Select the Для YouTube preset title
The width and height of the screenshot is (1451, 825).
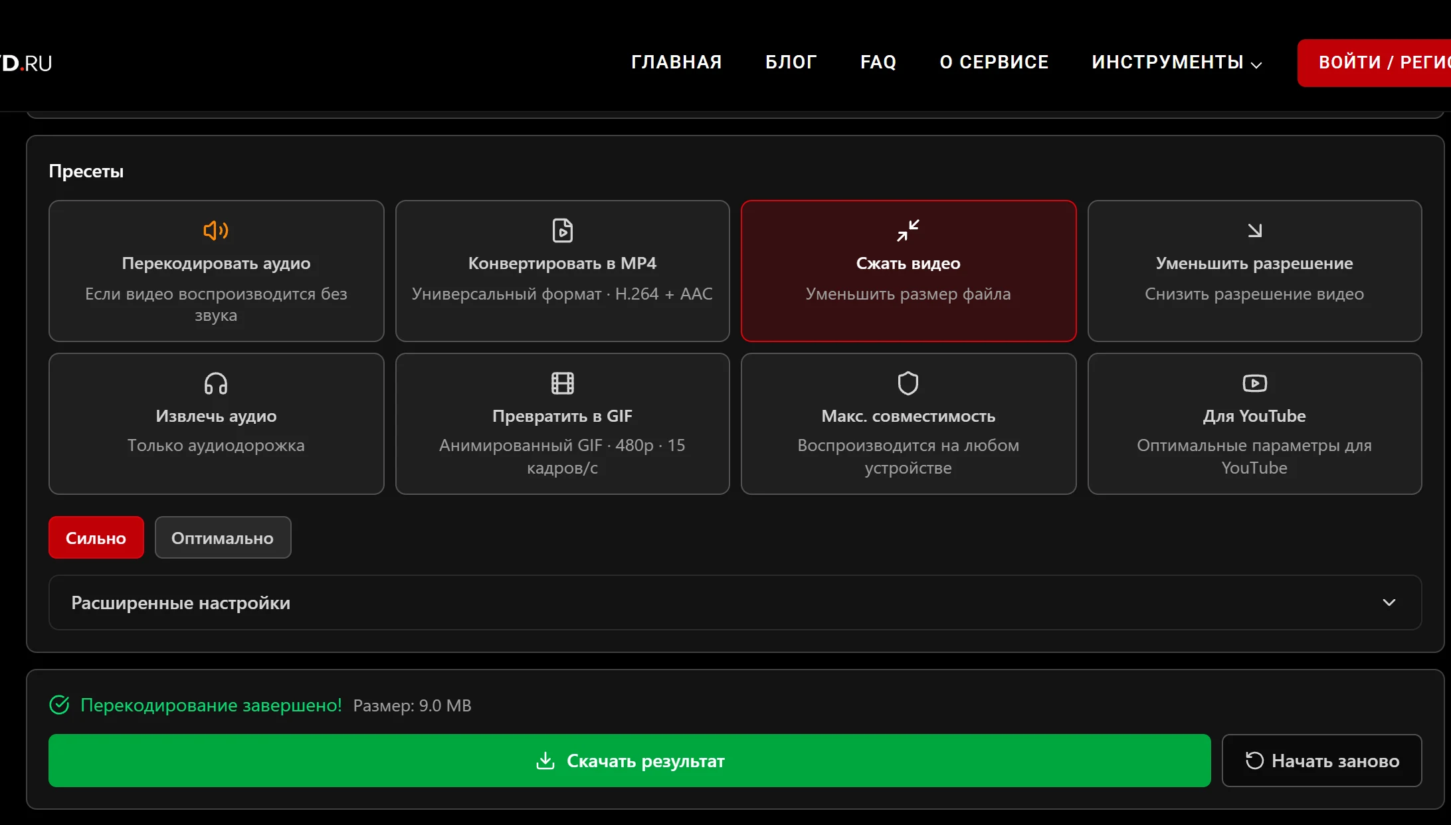1254,416
